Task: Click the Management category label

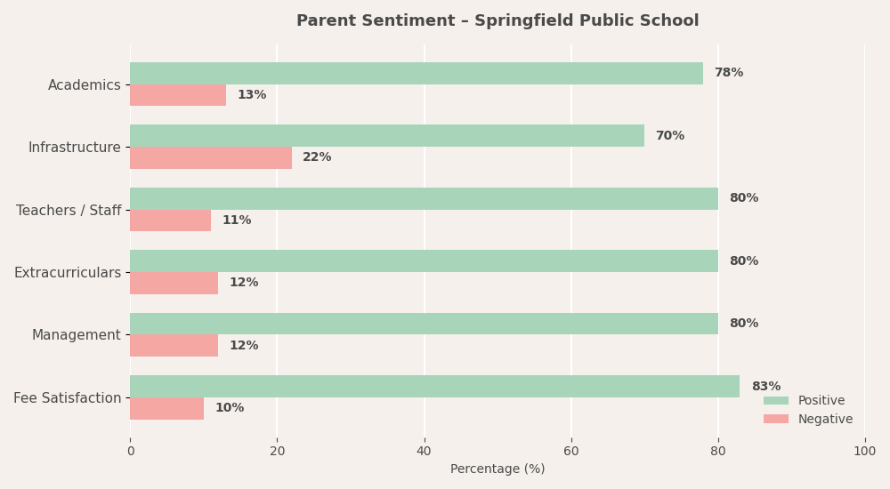Action: click(76, 335)
